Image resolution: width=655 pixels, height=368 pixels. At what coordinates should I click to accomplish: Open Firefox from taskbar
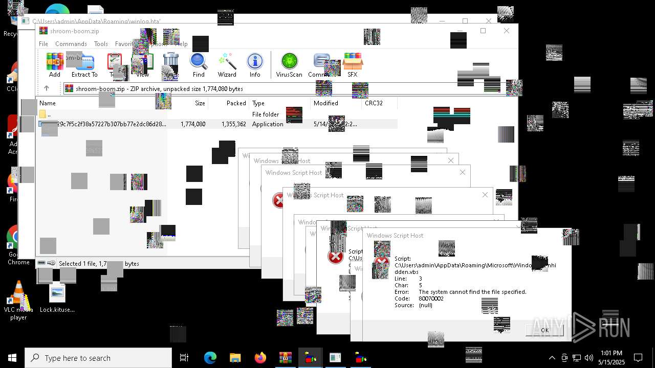click(x=260, y=358)
